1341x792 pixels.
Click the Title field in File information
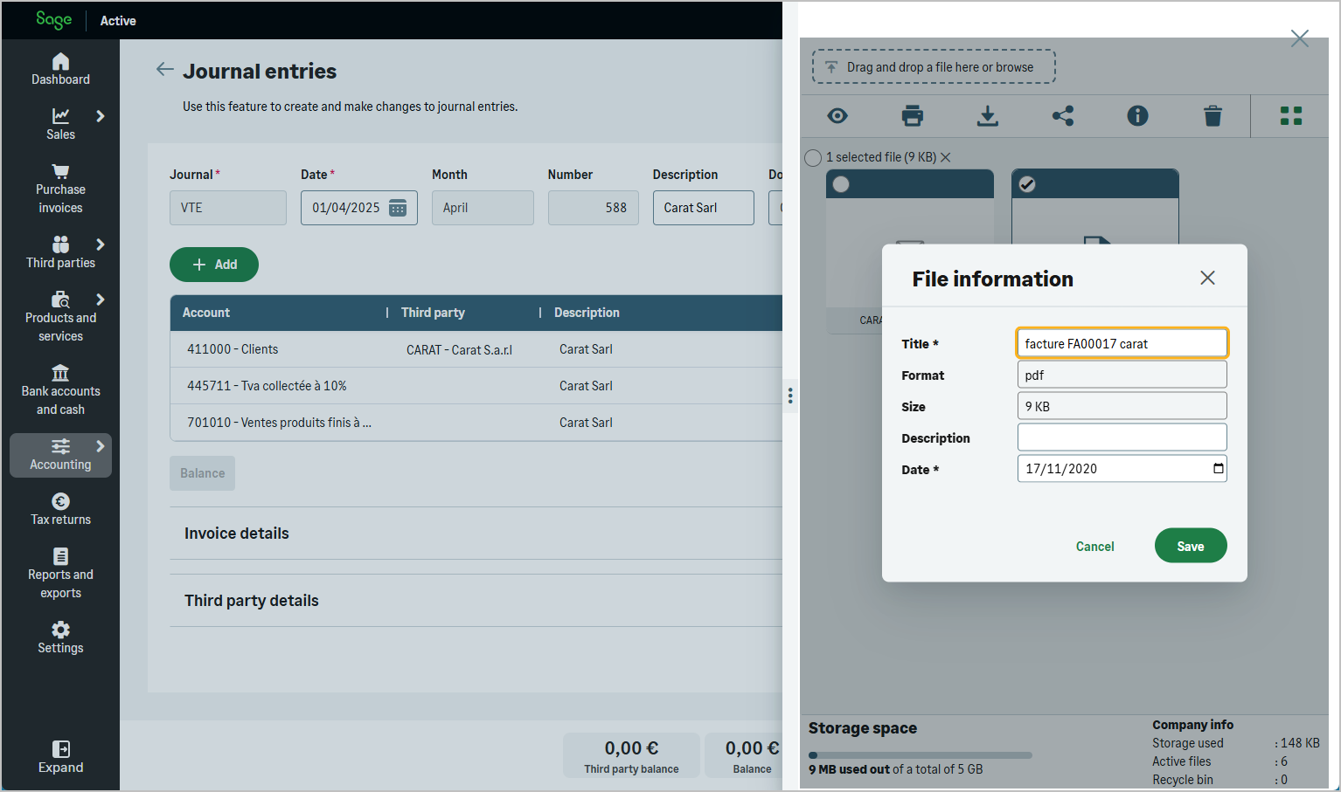point(1122,343)
